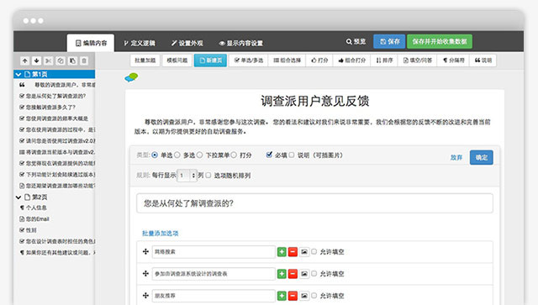
Task: Grab move handle of 朋友推荐 row
Action: 145,296
